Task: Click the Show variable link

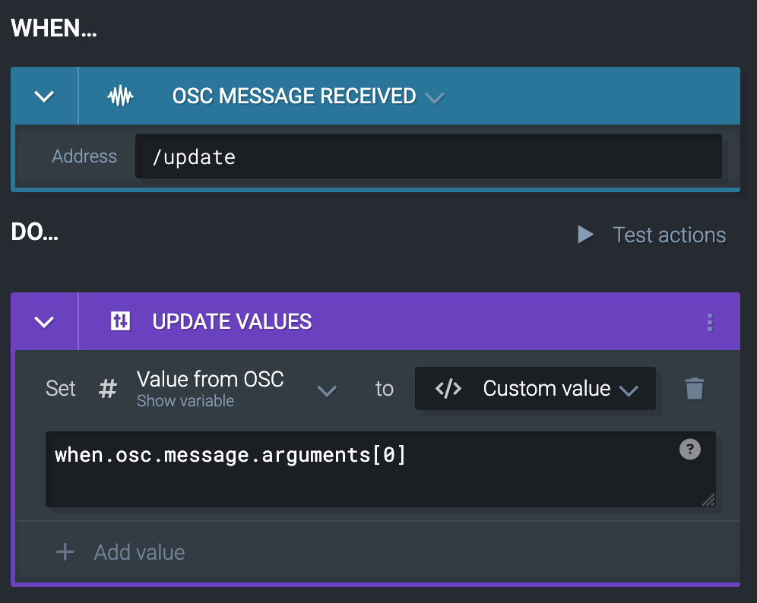Action: click(185, 401)
